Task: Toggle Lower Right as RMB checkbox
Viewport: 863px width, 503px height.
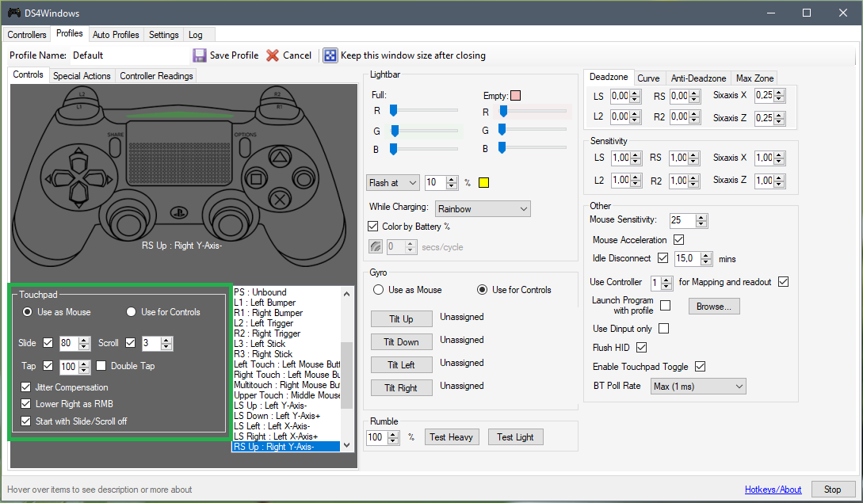Action: pyautogui.click(x=26, y=404)
